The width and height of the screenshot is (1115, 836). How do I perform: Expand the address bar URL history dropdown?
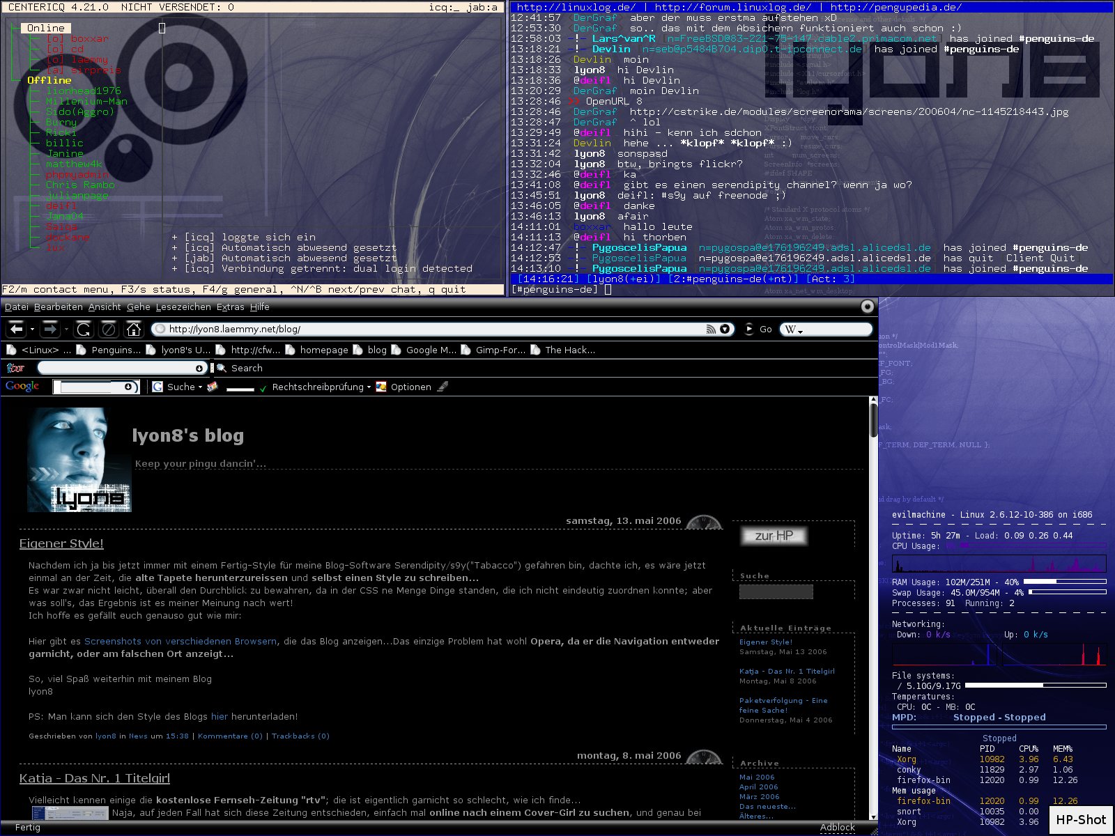pyautogui.click(x=725, y=329)
